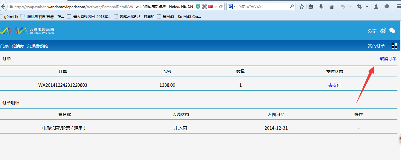Image resolution: width=401 pixels, height=160 pixels.
Task: Open the 破解wifi笔记 bookmark
Action: (134, 17)
